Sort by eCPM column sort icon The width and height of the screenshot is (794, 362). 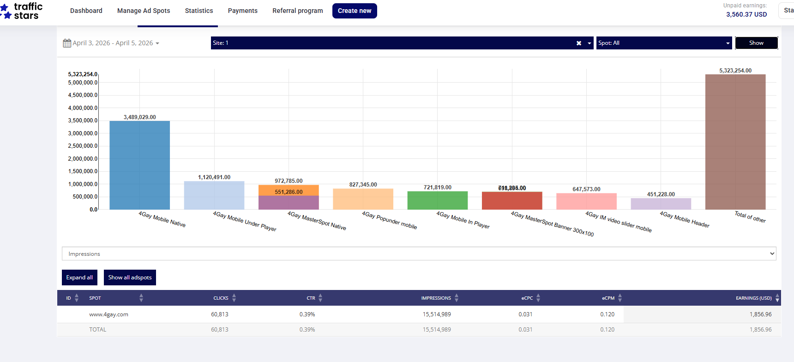pyautogui.click(x=620, y=298)
